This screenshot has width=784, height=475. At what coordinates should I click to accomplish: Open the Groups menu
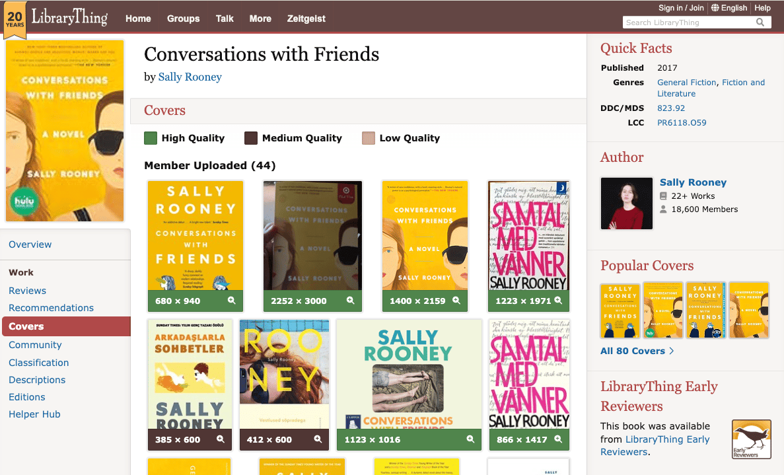[x=183, y=18]
